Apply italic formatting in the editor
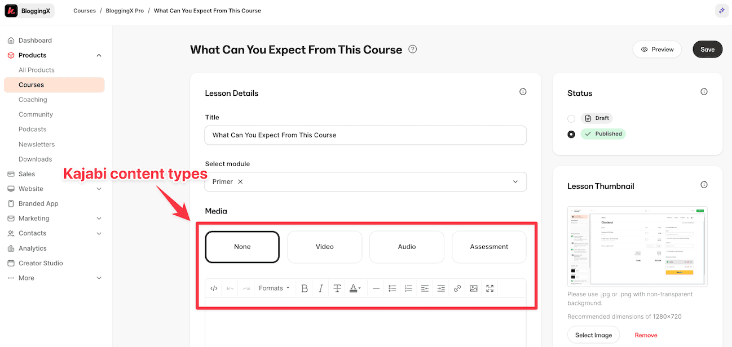 coord(321,288)
